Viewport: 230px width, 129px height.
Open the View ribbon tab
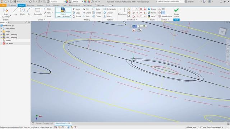pos(64,5)
